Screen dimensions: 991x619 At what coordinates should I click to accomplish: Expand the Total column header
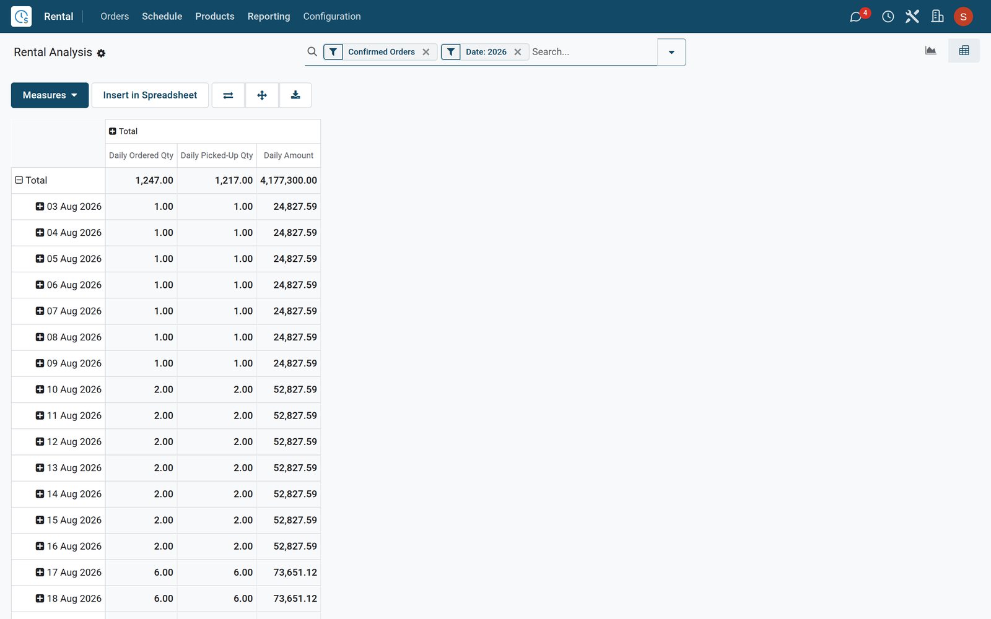[x=123, y=131]
